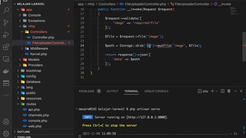Screen dimensions: 246x138
Task: Place cursor on line number 24
Action: tap(82, 46)
